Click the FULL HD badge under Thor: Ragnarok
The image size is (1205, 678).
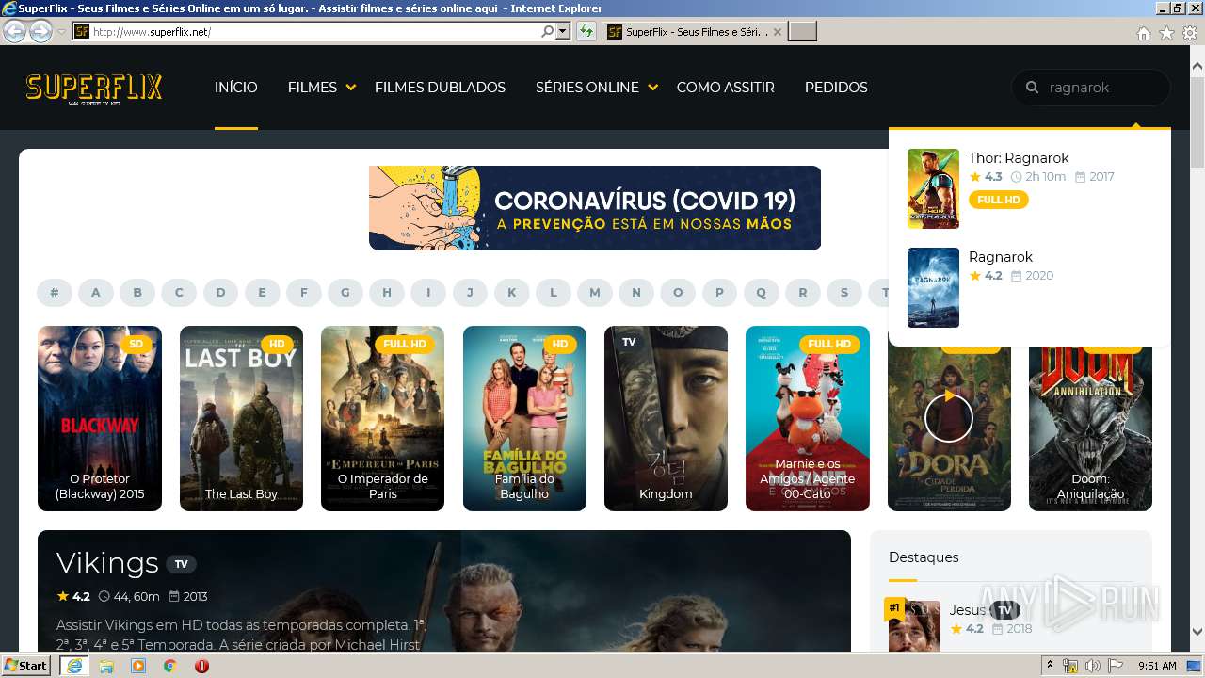tap(999, 200)
